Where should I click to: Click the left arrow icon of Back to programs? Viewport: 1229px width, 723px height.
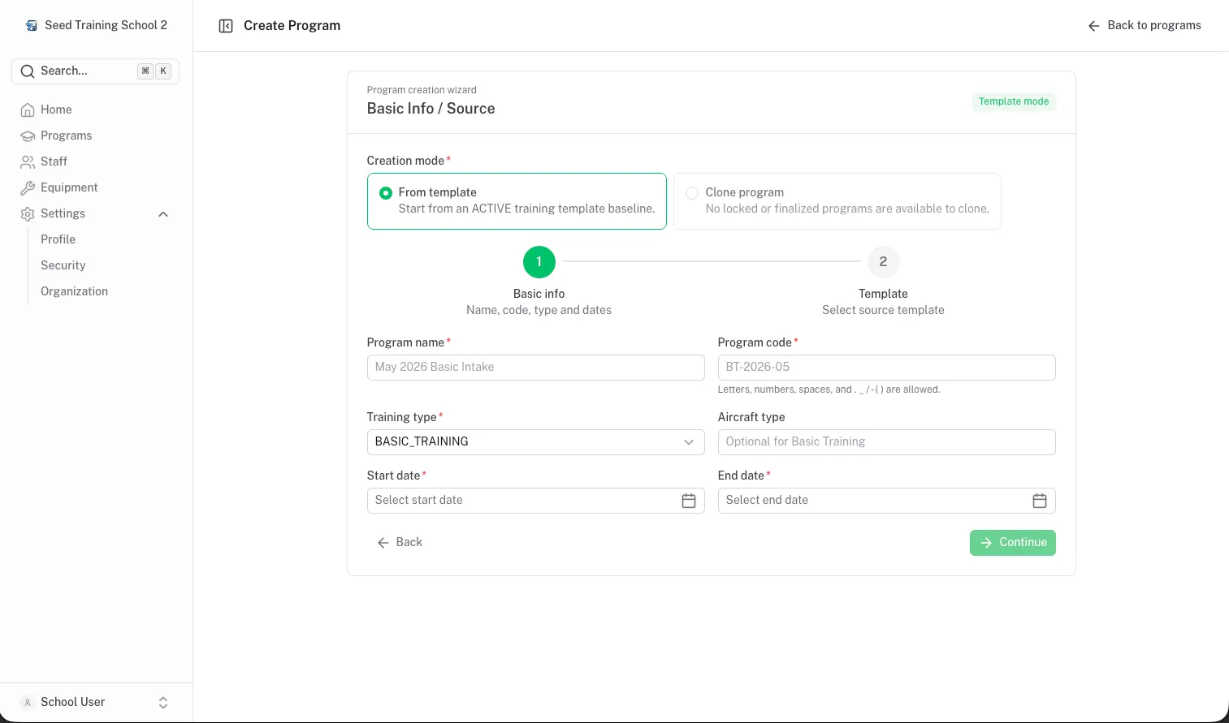click(x=1094, y=26)
